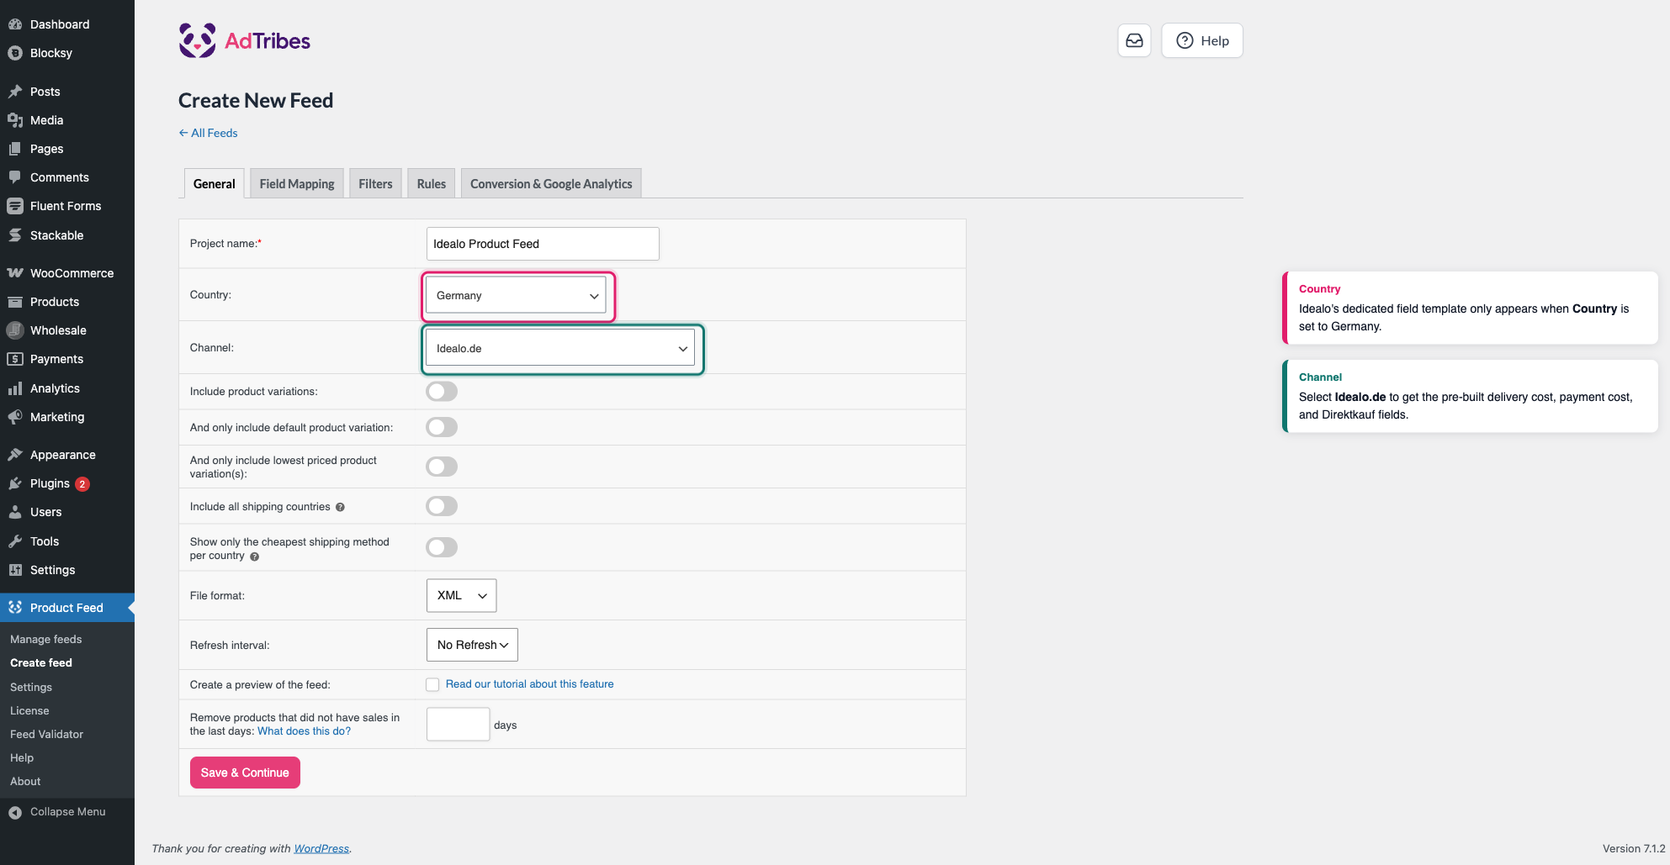1670x865 pixels.
Task: Enable Include product variations toggle
Action: 442,391
